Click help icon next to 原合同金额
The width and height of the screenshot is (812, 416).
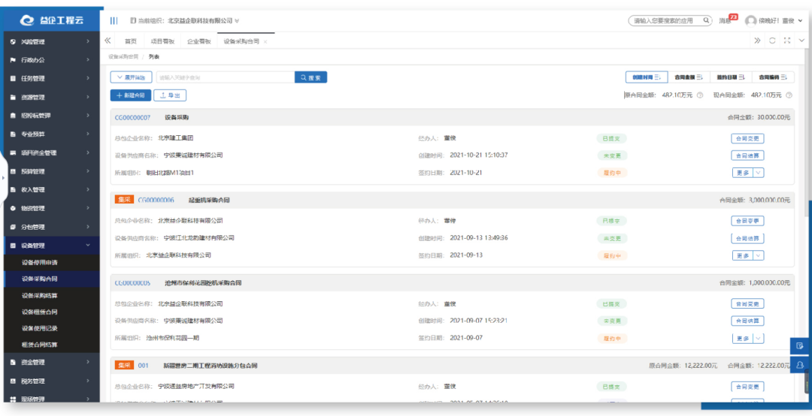[x=700, y=95]
